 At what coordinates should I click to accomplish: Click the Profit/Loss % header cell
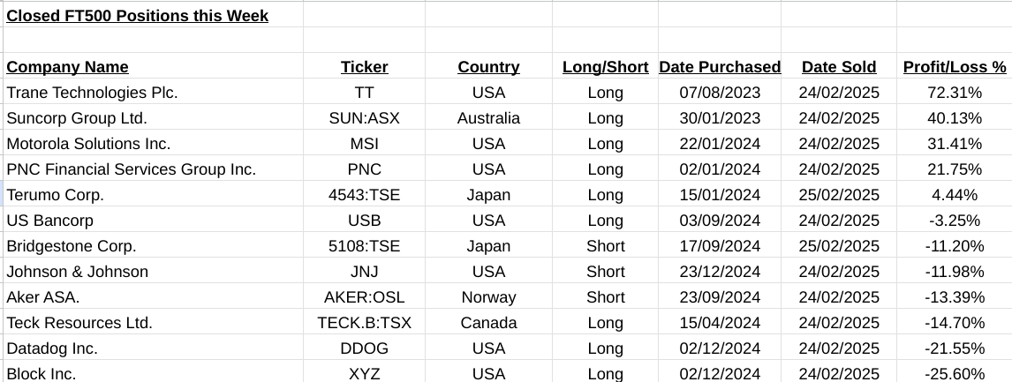pyautogui.click(x=954, y=67)
